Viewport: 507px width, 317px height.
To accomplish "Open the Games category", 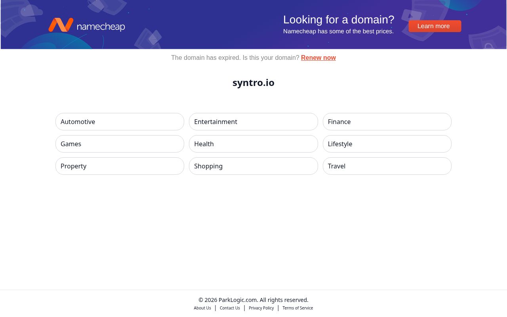I will (120, 144).
